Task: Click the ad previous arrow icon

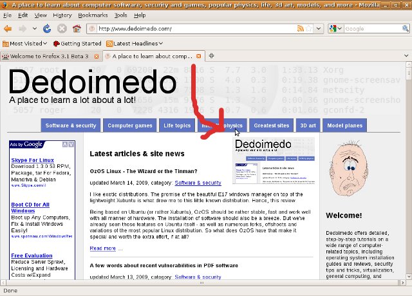Action: pos(65,144)
